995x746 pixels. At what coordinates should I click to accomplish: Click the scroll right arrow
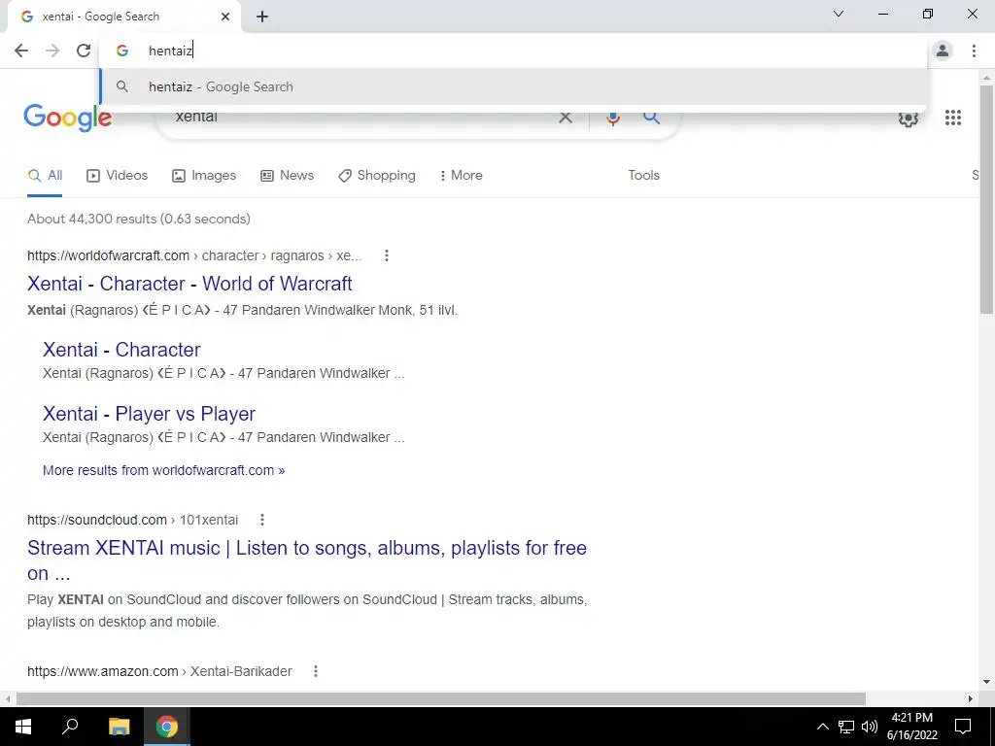click(971, 698)
